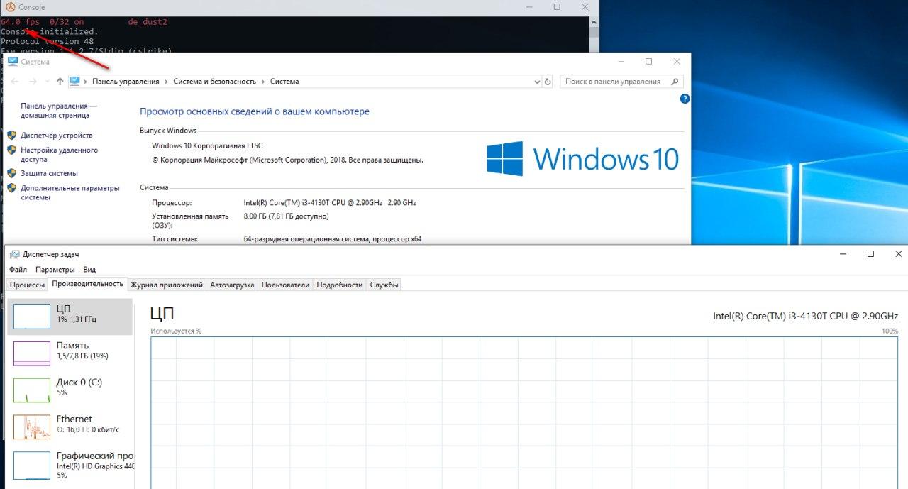Screen dimensions: 908x489
Task: Open Дополнительные параметры системы link
Action: pos(70,193)
